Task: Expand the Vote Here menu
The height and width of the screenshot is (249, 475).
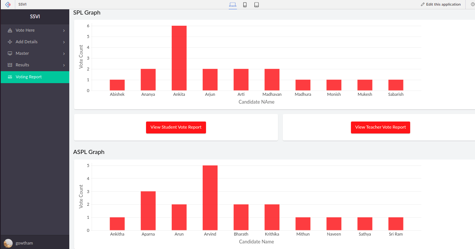Action: 25,30
